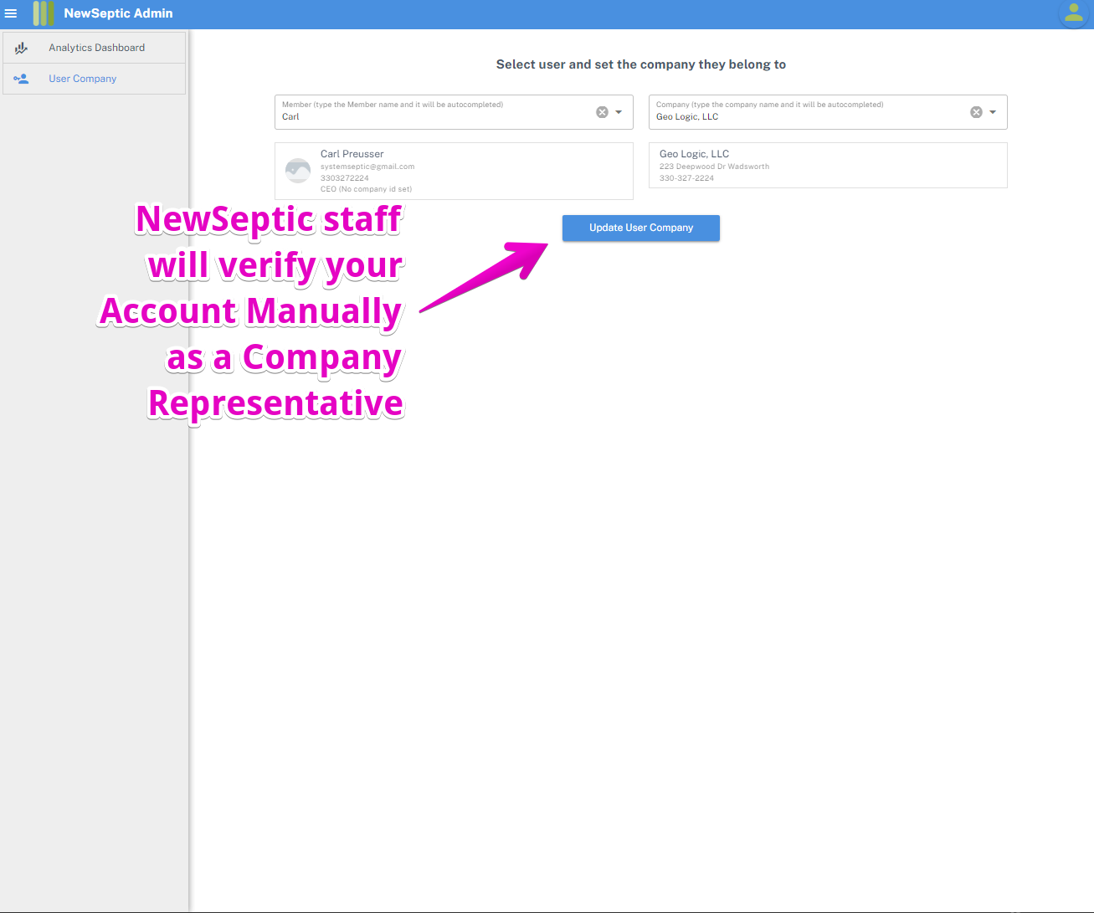
Task: Click the Analytics Dashboard chart icon
Action: [x=22, y=49]
